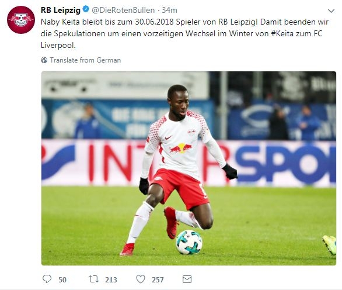Click the globe icon beside Translate

[44, 60]
